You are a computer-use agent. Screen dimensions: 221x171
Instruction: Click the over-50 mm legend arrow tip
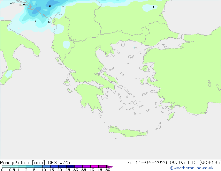point(110,166)
